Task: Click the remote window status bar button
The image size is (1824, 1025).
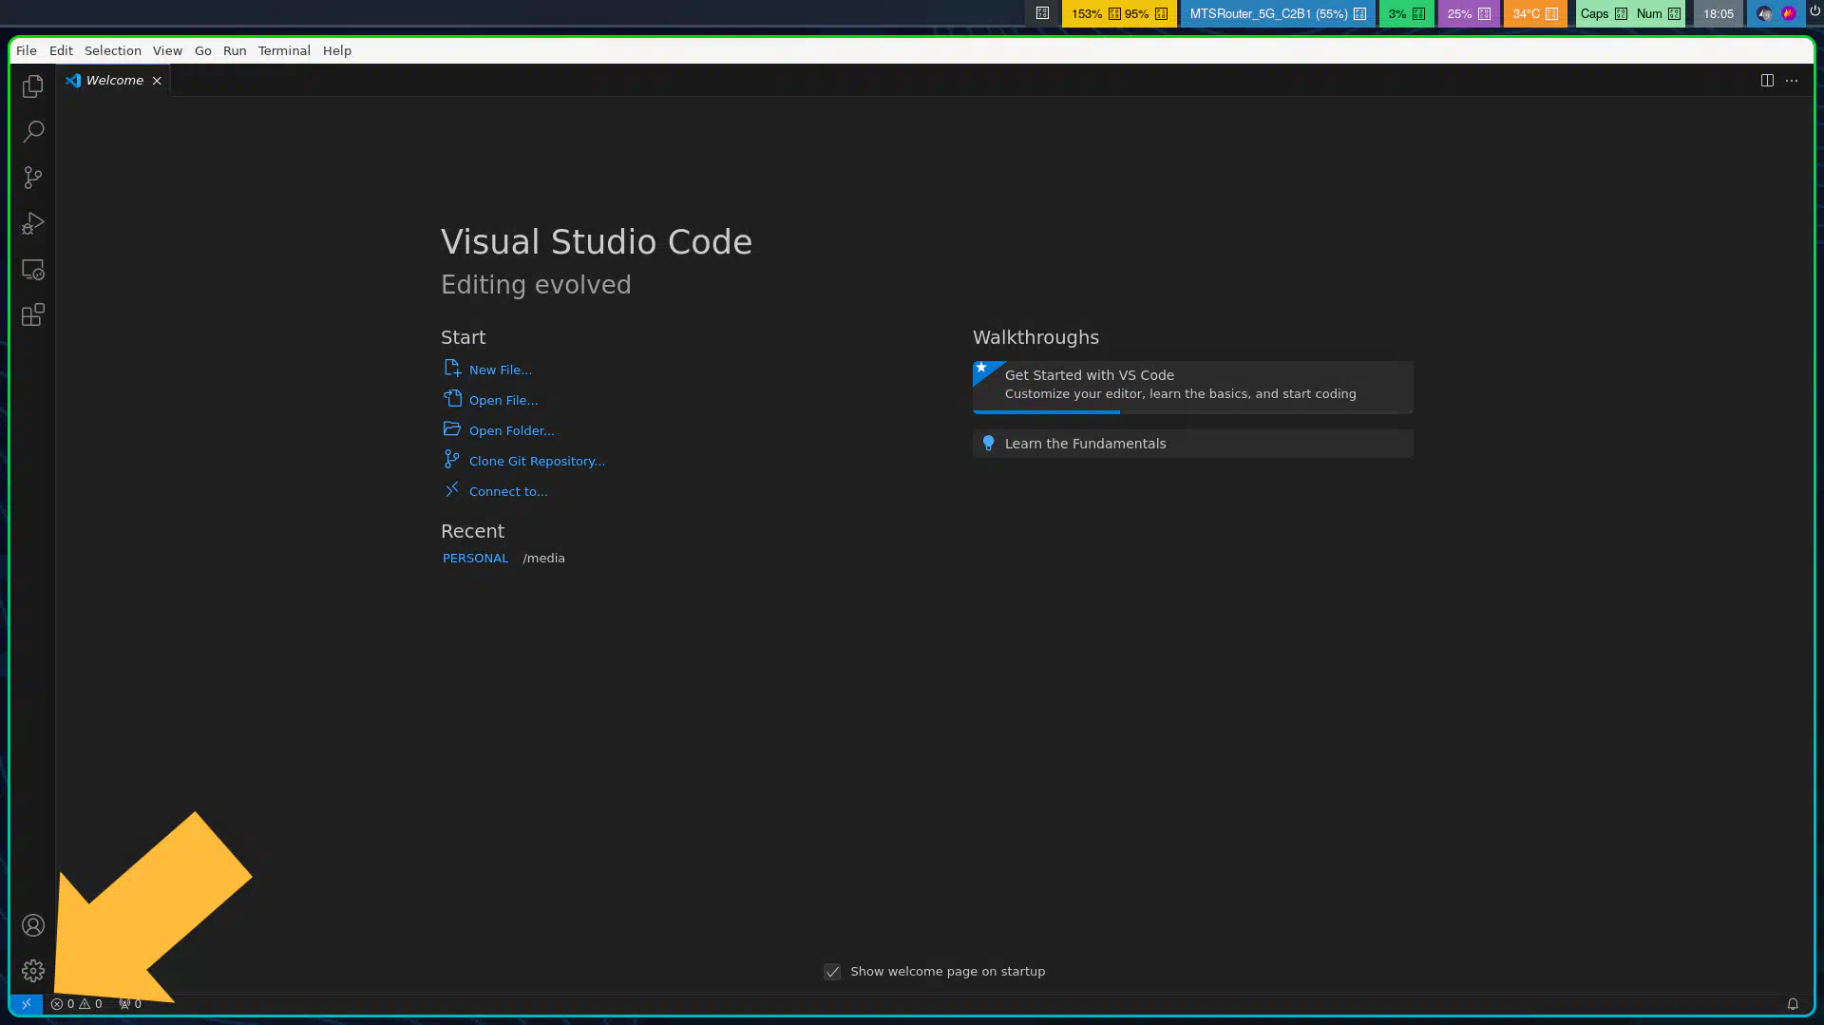Action: 26,1004
